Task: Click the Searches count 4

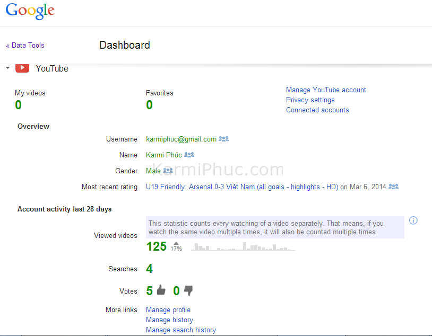Action: pos(149,269)
